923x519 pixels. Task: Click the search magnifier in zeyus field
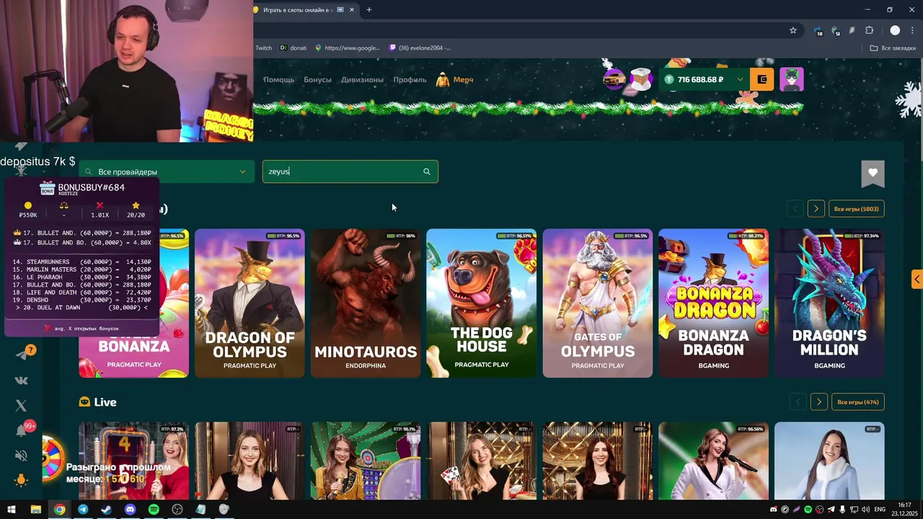coord(427,172)
